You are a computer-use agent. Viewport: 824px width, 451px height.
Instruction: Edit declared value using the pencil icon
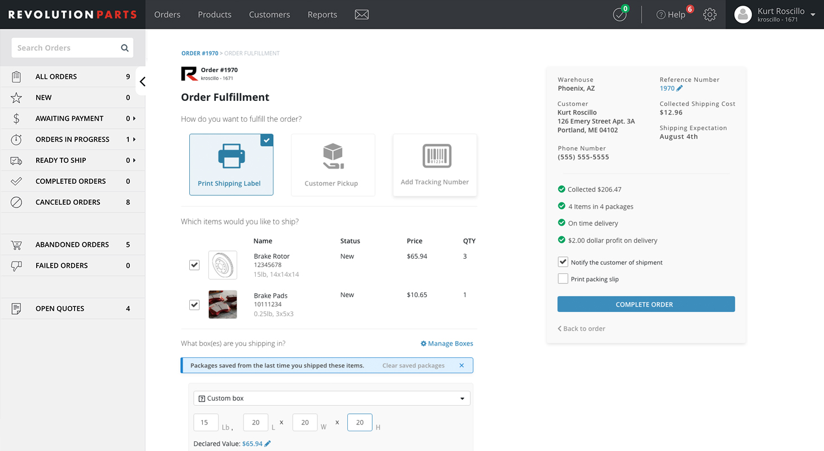pyautogui.click(x=268, y=444)
